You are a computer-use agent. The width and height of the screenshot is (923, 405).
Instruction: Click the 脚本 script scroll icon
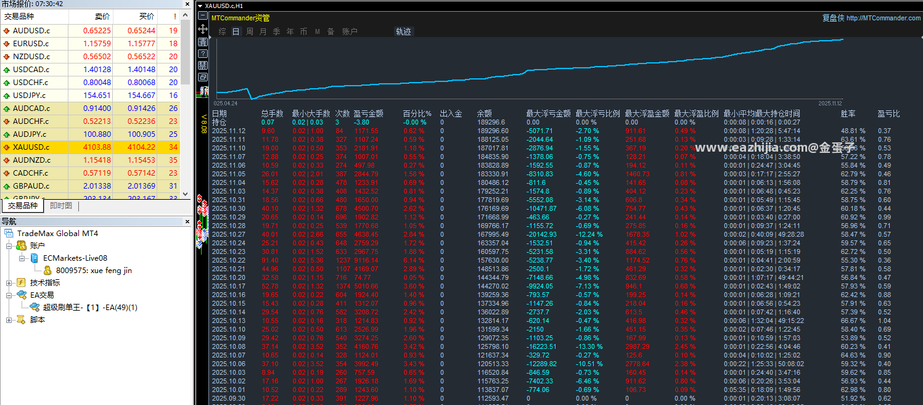pos(22,320)
